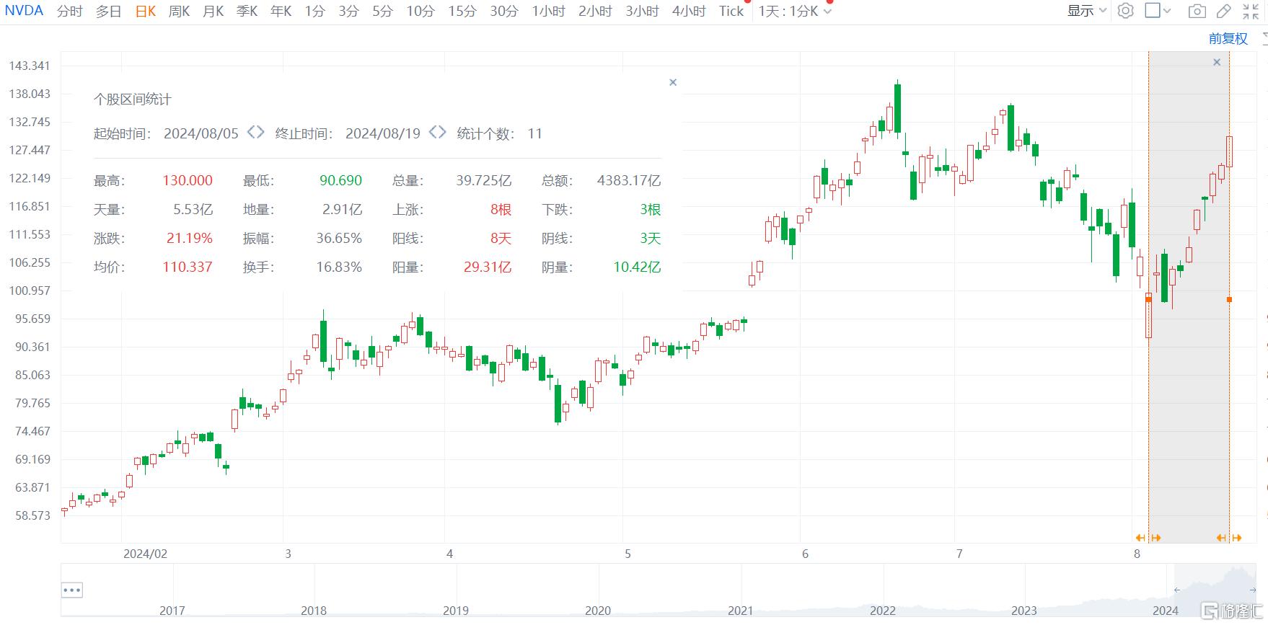Click the 统计个数 count 11

(x=534, y=133)
